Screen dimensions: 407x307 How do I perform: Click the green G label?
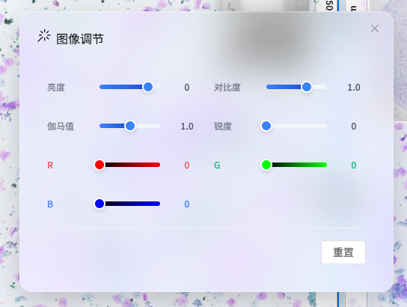[x=217, y=165]
